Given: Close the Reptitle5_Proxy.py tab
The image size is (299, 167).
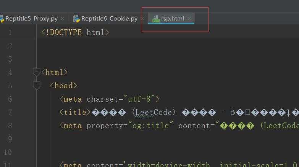Looking at the screenshot, I should point(62,19).
